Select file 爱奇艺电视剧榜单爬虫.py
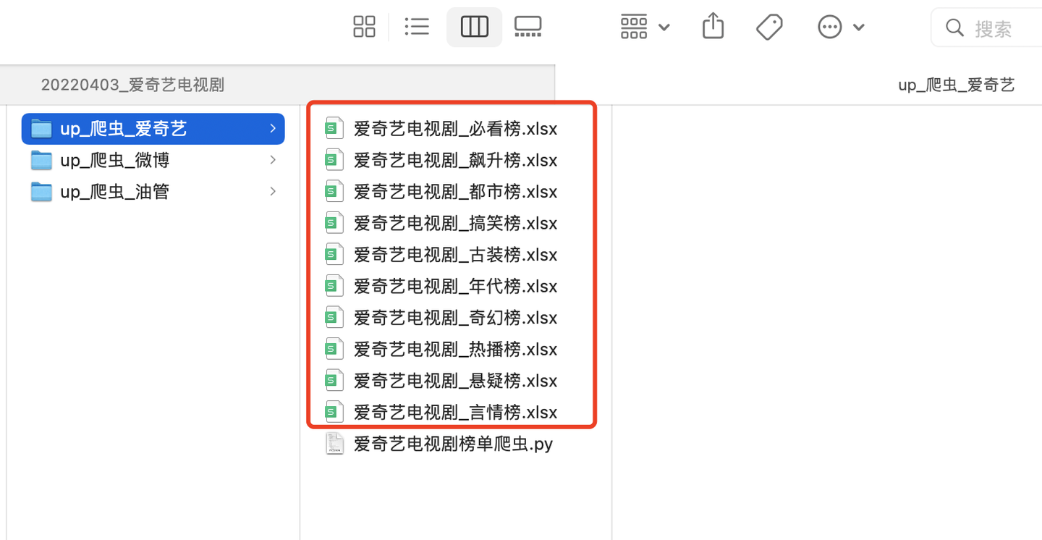The image size is (1042, 540). coord(453,444)
